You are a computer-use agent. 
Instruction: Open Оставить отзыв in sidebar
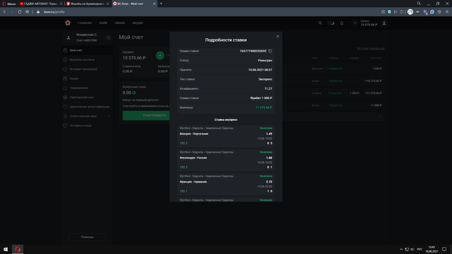coord(88,126)
